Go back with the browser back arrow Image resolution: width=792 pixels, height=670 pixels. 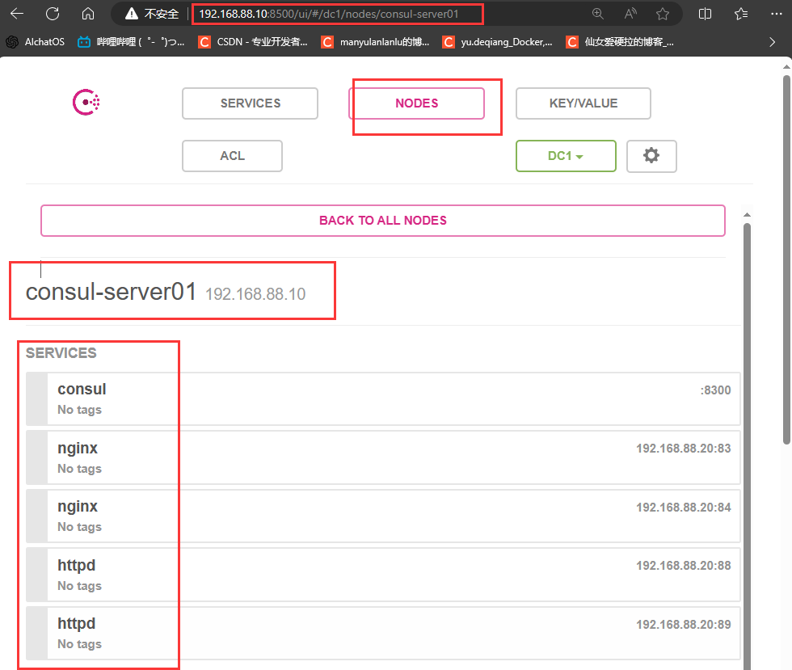(17, 14)
